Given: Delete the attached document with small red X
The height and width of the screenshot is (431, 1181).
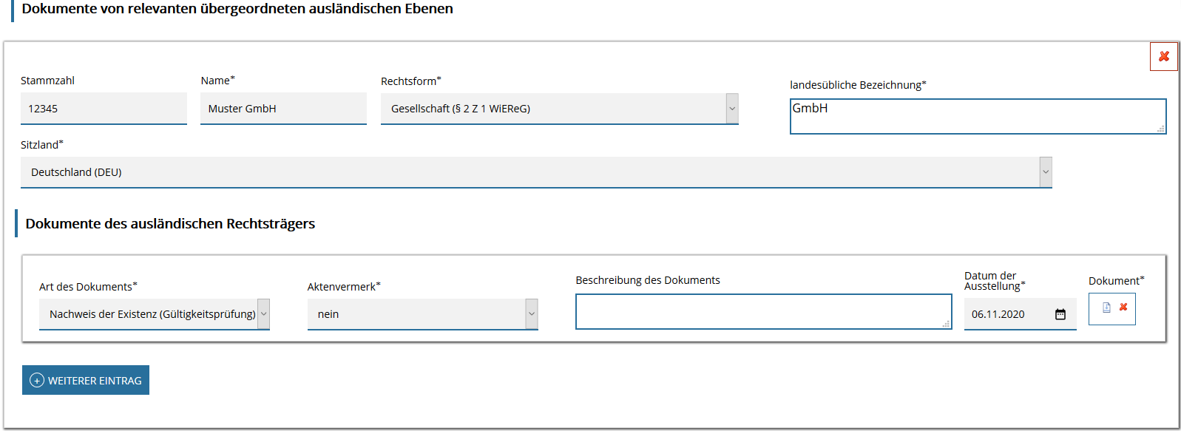Looking at the screenshot, I should (x=1123, y=307).
